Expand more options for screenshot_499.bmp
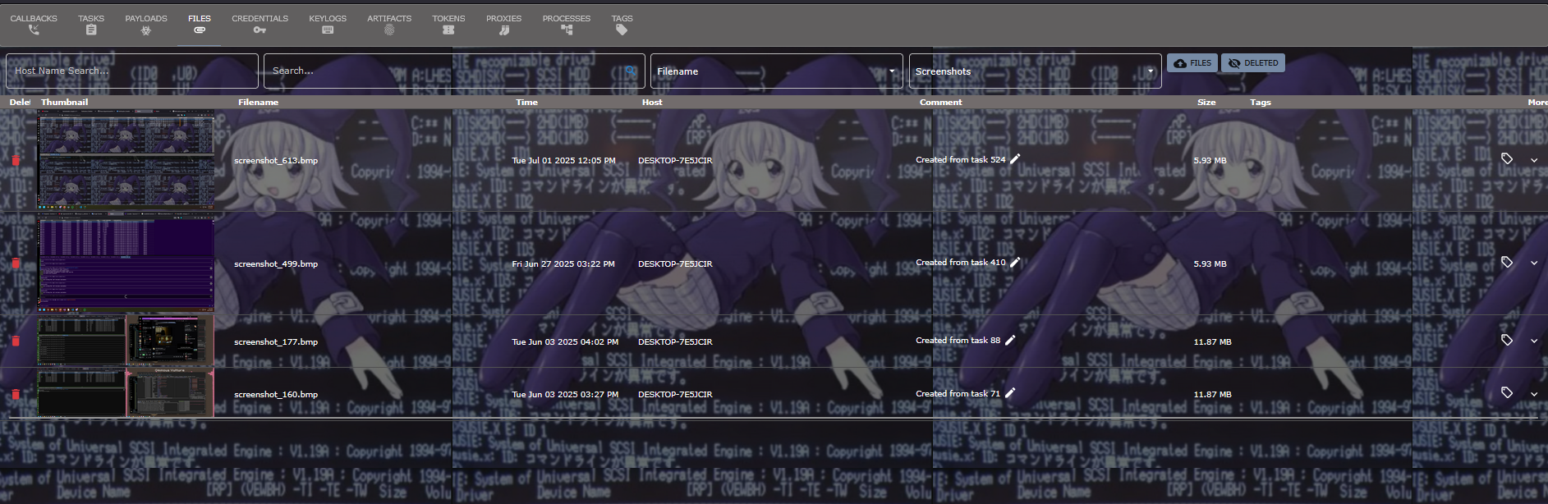The image size is (1548, 504). tap(1534, 263)
